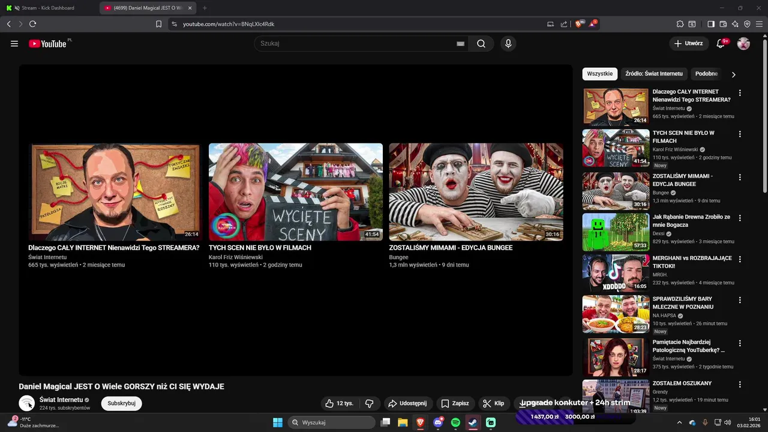Click the Windows taskbar search box
Screen dimensions: 768x432
[332, 422]
